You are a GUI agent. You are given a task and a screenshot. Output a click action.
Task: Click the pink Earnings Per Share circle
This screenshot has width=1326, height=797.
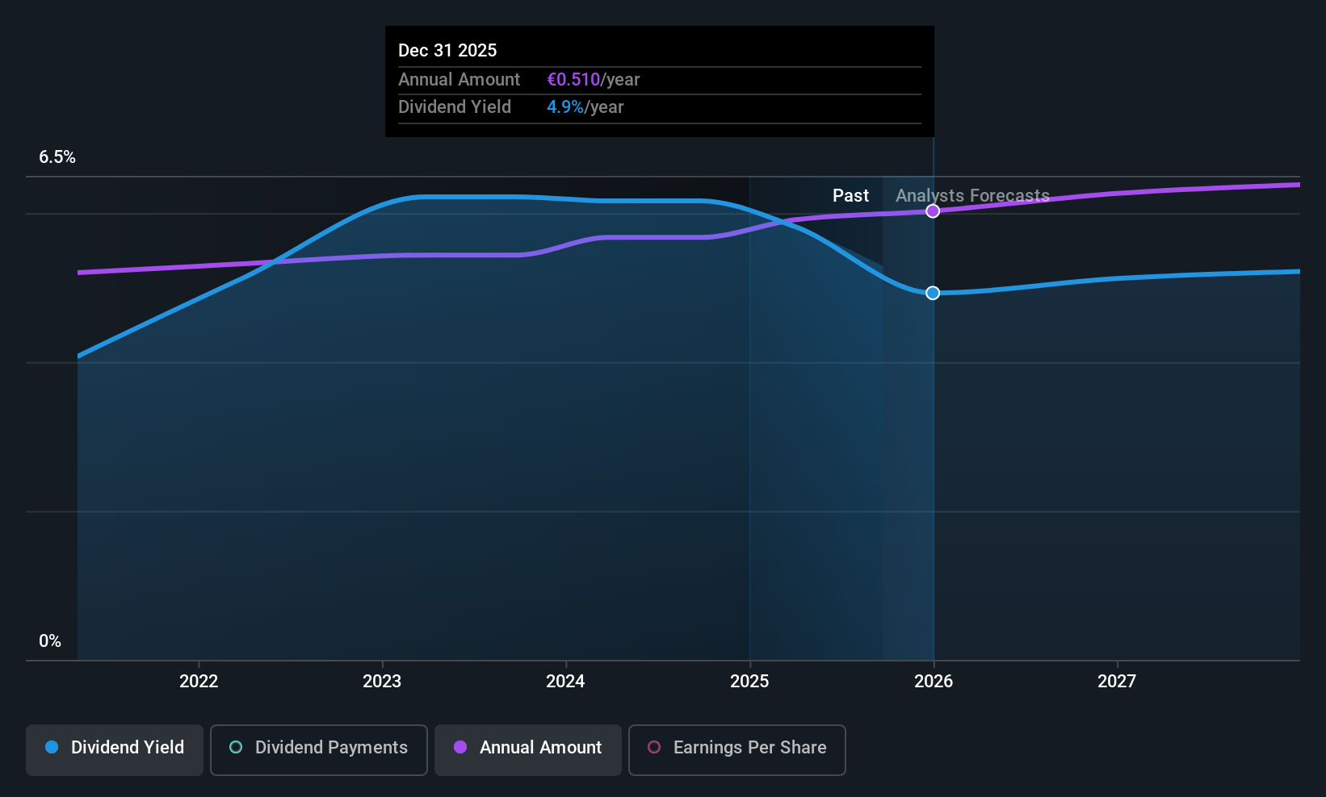[x=654, y=747]
